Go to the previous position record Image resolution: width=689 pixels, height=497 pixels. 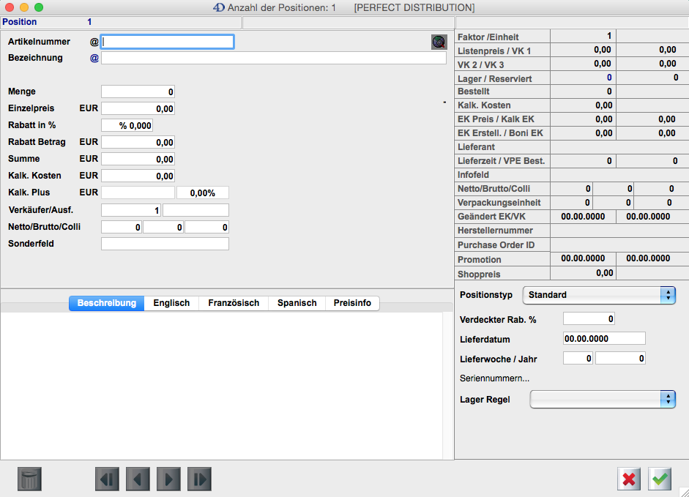click(138, 479)
